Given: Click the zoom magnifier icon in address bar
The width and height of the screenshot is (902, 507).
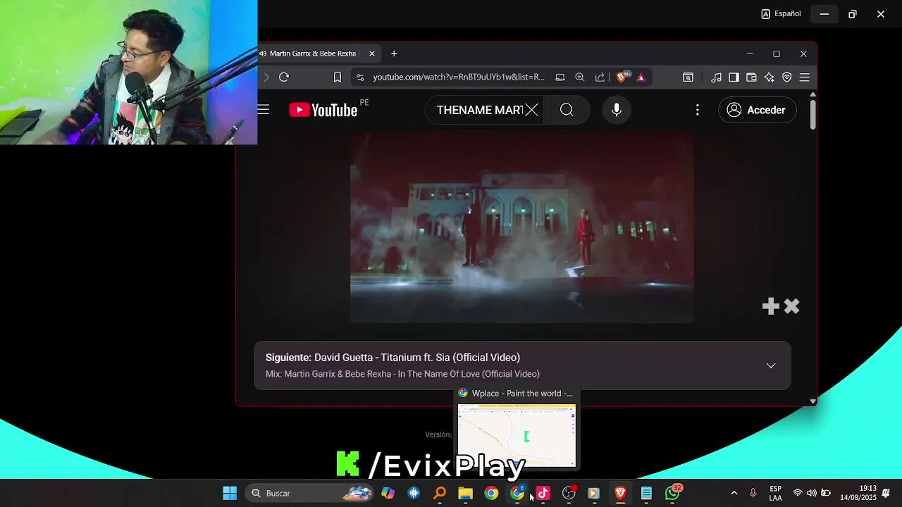Looking at the screenshot, I should click(x=580, y=77).
